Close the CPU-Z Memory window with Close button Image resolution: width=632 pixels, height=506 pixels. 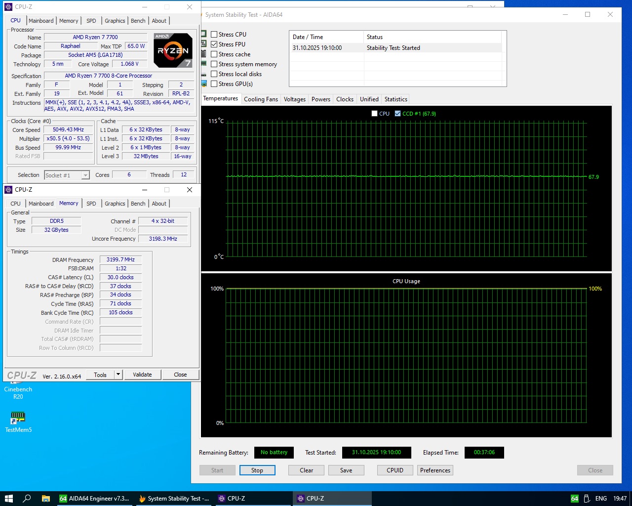180,375
